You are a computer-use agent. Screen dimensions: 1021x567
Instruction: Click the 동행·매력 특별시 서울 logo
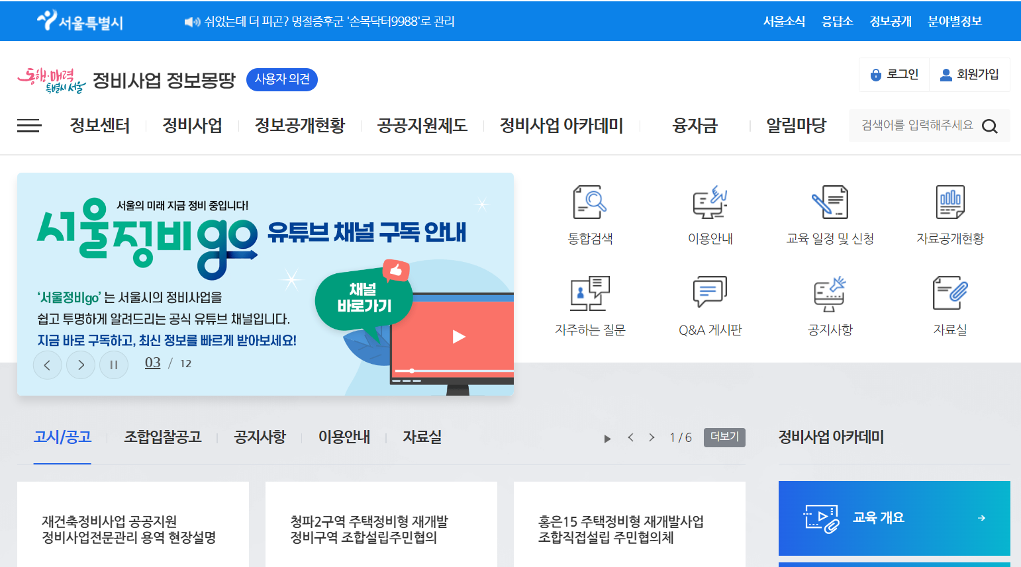pyautogui.click(x=52, y=80)
